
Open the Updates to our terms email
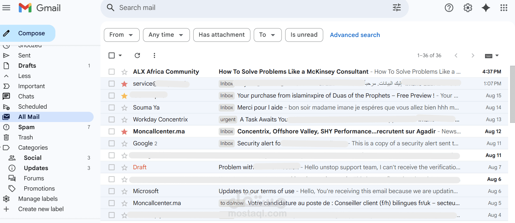(x=304, y=191)
